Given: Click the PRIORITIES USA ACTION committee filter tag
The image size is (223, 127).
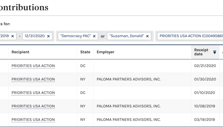Looking at the screenshot, I should [190, 36].
